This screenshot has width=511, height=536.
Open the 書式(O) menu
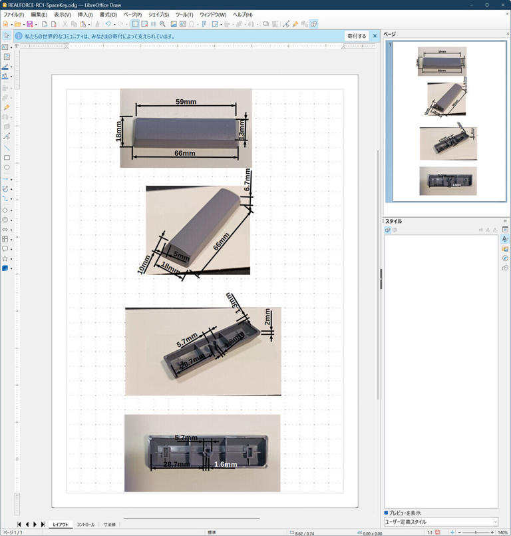[x=108, y=15]
